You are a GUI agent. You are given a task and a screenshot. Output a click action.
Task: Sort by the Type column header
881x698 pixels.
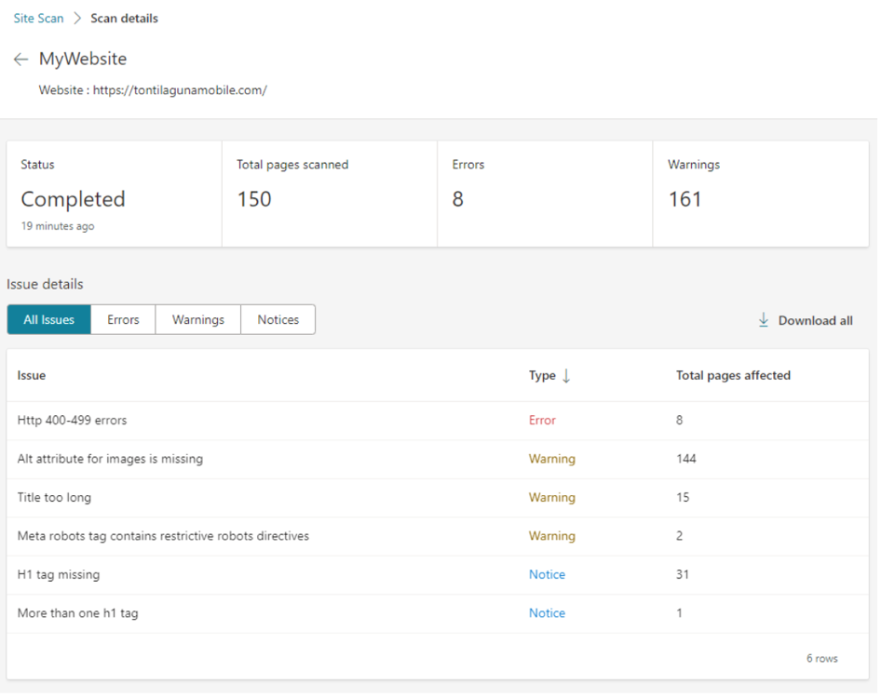coord(542,376)
